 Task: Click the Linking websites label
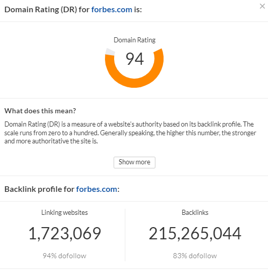pyautogui.click(x=64, y=212)
